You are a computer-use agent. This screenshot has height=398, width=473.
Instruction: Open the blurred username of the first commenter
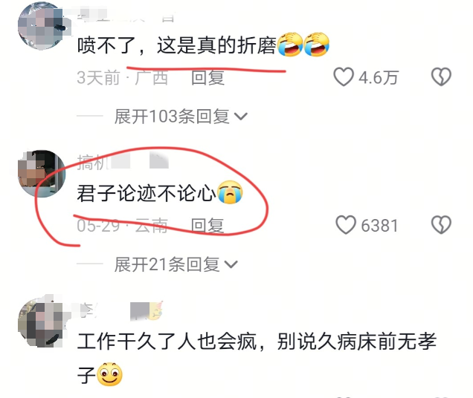(x=126, y=15)
